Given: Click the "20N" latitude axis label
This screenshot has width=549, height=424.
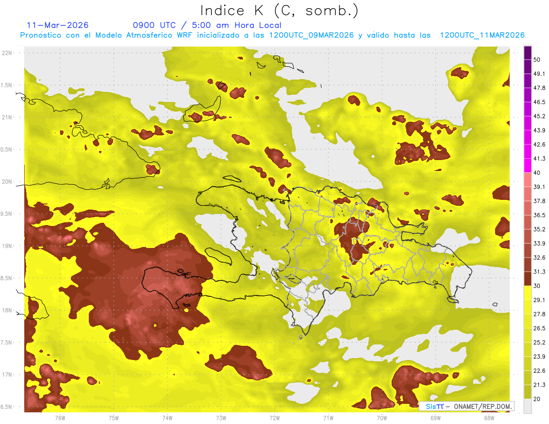Looking at the screenshot, I should [x=8, y=182].
